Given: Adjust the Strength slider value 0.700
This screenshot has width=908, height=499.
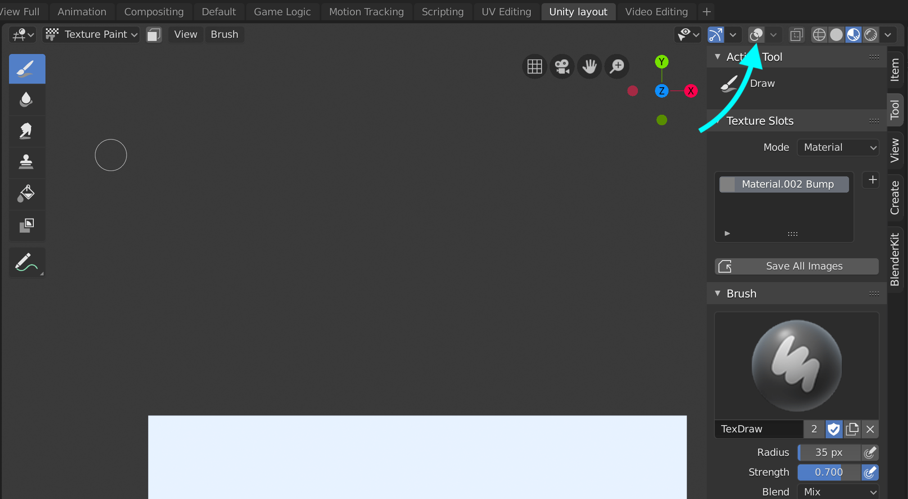Looking at the screenshot, I should [828, 472].
